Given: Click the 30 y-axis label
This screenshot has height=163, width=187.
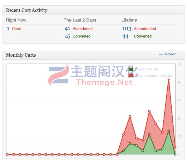Looking at the screenshot, I should point(179,100).
